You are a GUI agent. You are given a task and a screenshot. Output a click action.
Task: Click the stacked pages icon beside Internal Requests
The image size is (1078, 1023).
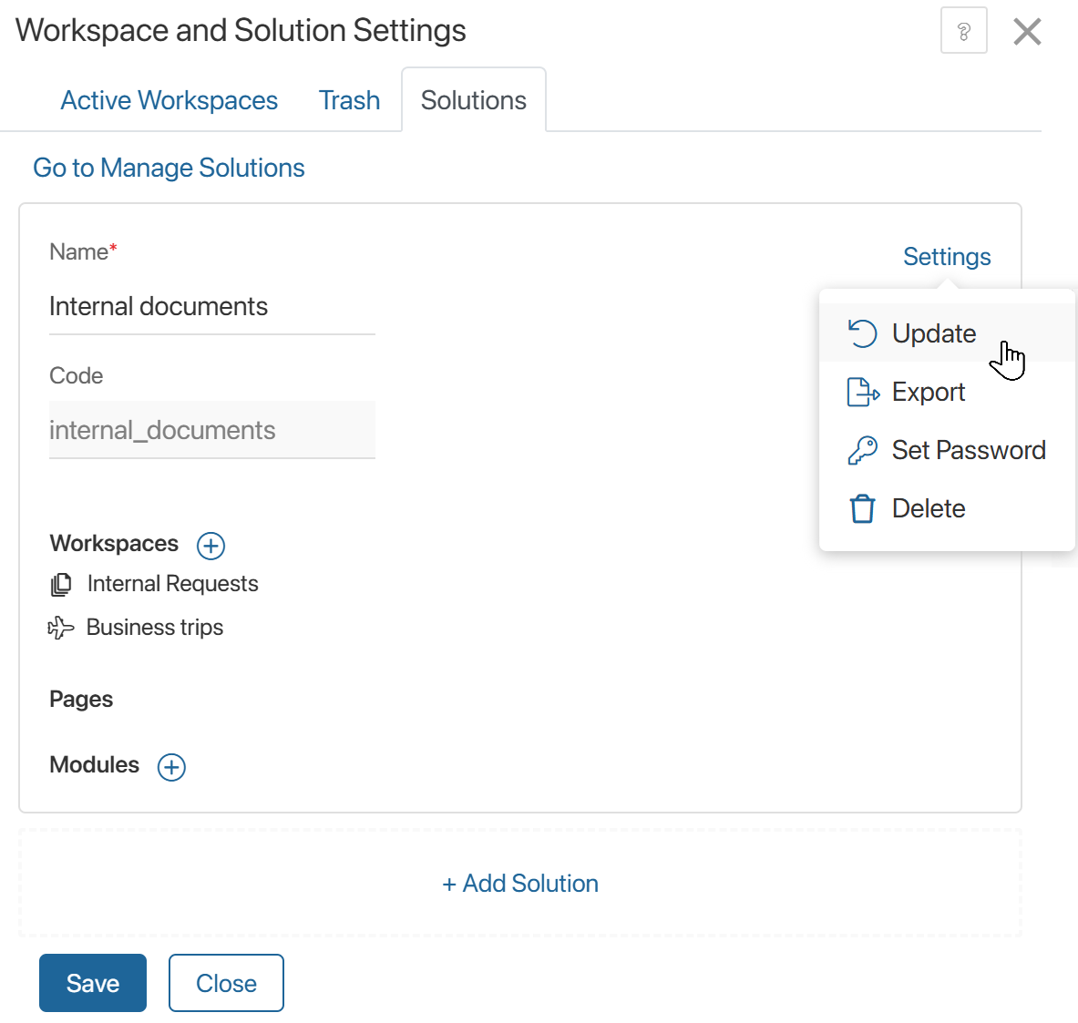[x=60, y=584]
